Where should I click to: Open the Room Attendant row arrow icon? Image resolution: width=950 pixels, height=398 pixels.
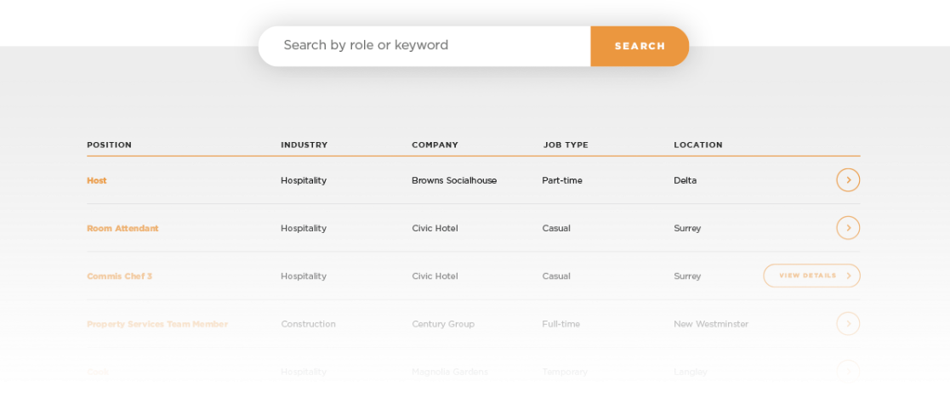pyautogui.click(x=848, y=228)
